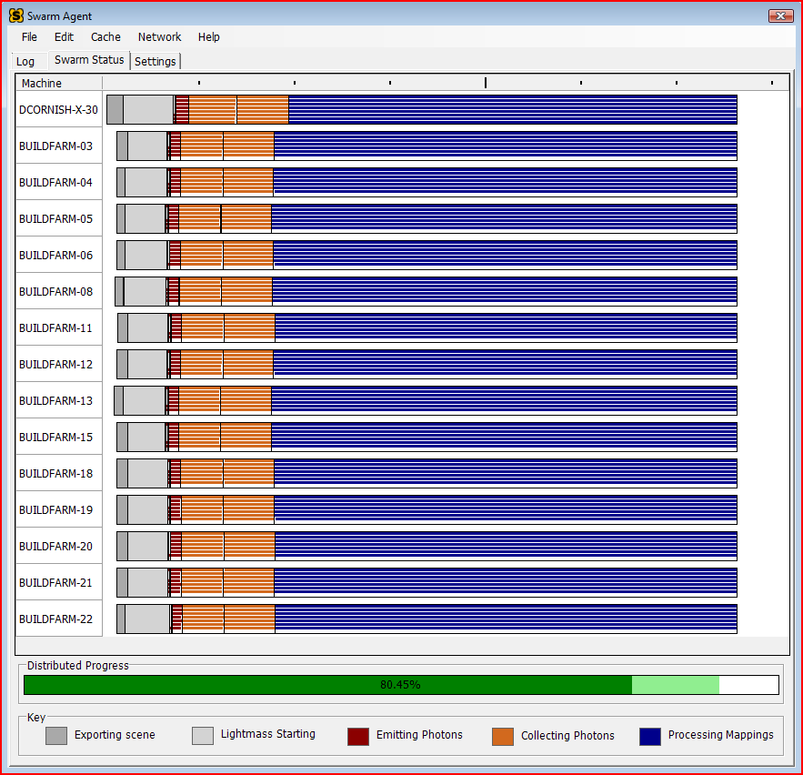Screen dimensions: 803x775
Task: Select the BUILDFARM-13 machine label
Action: (55, 400)
